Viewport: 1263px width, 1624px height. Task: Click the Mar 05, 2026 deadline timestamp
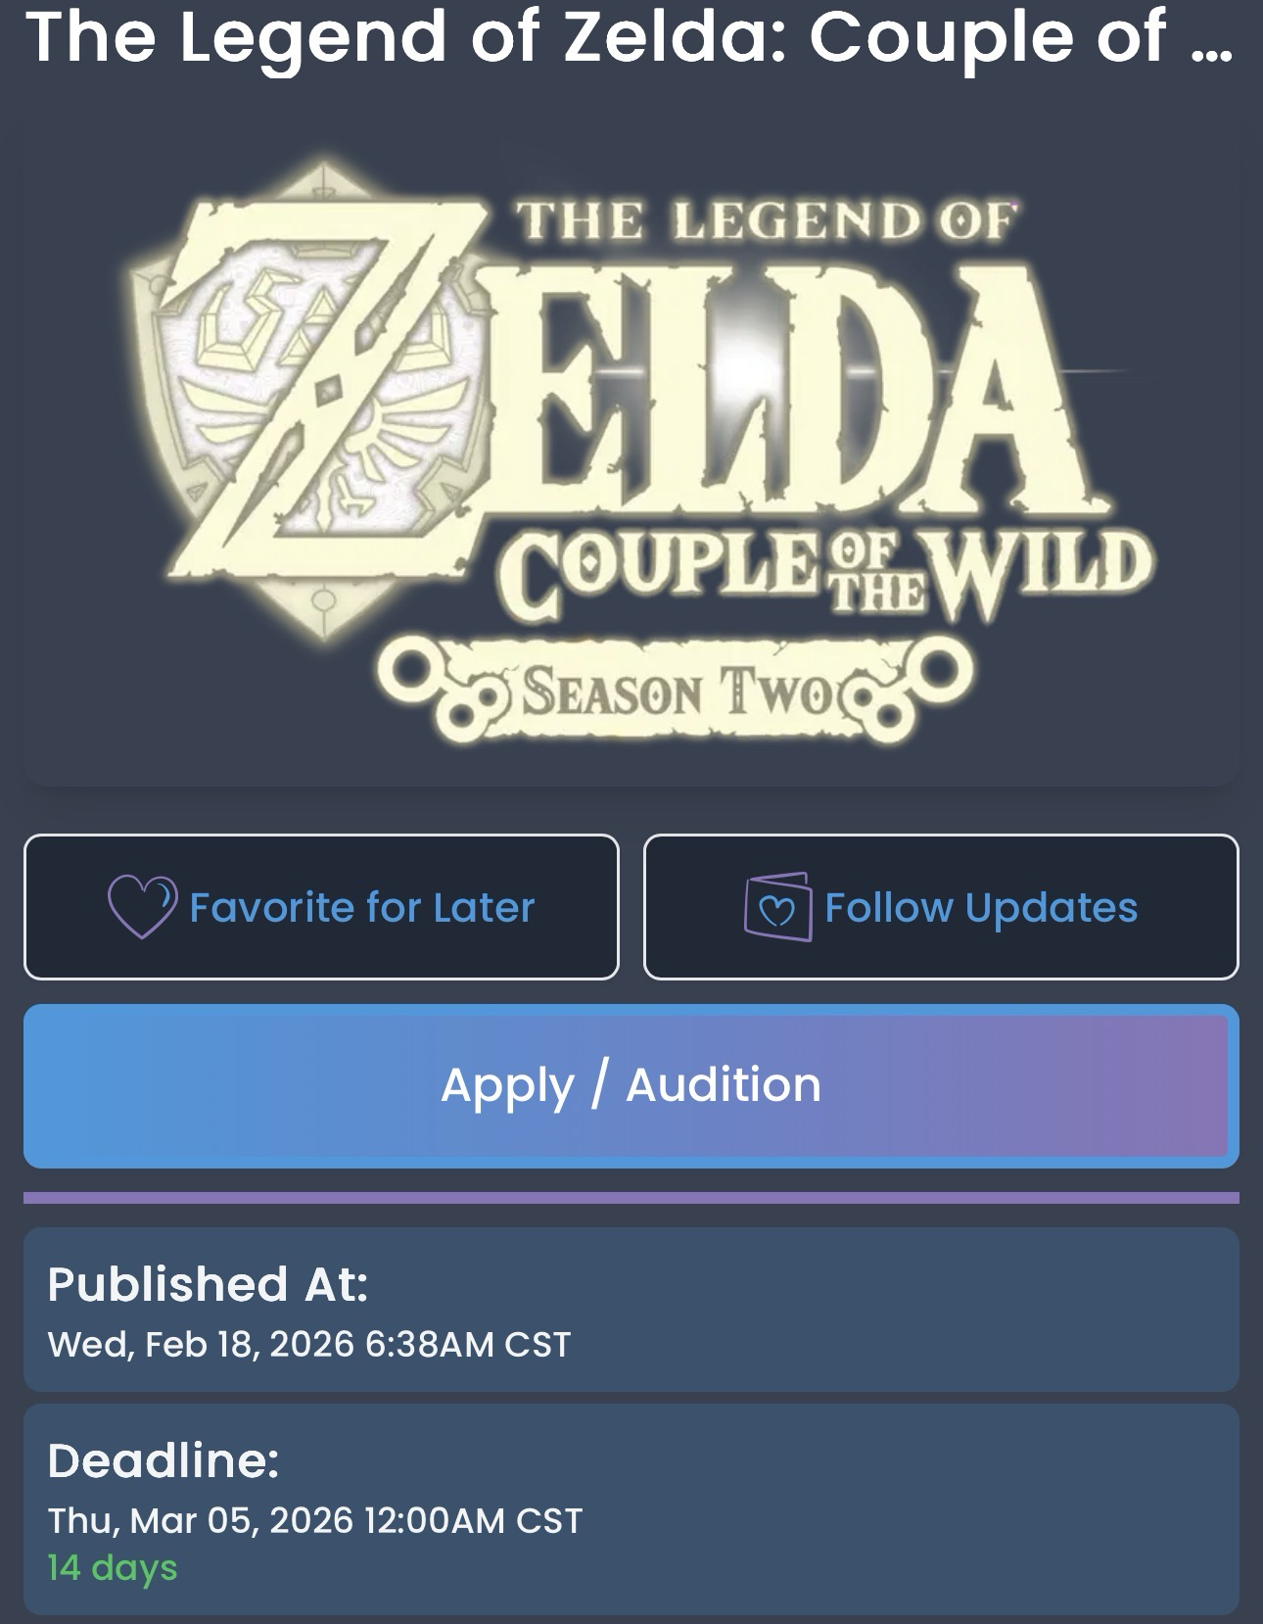315,1520
